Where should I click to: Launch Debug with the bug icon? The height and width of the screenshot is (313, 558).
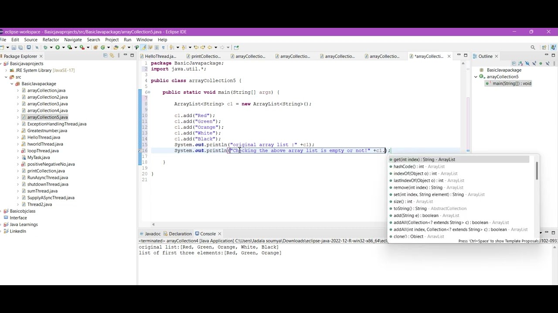[x=45, y=47]
